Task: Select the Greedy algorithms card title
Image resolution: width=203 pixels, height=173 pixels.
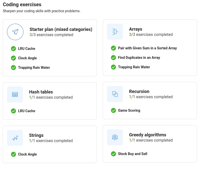Action: coord(148,135)
